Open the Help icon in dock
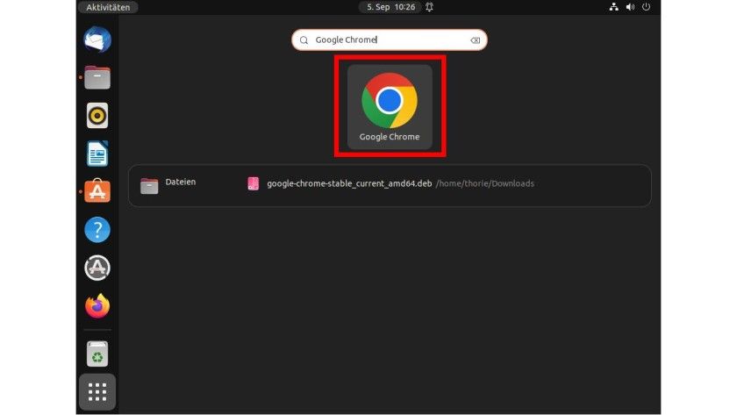 pos(97,230)
